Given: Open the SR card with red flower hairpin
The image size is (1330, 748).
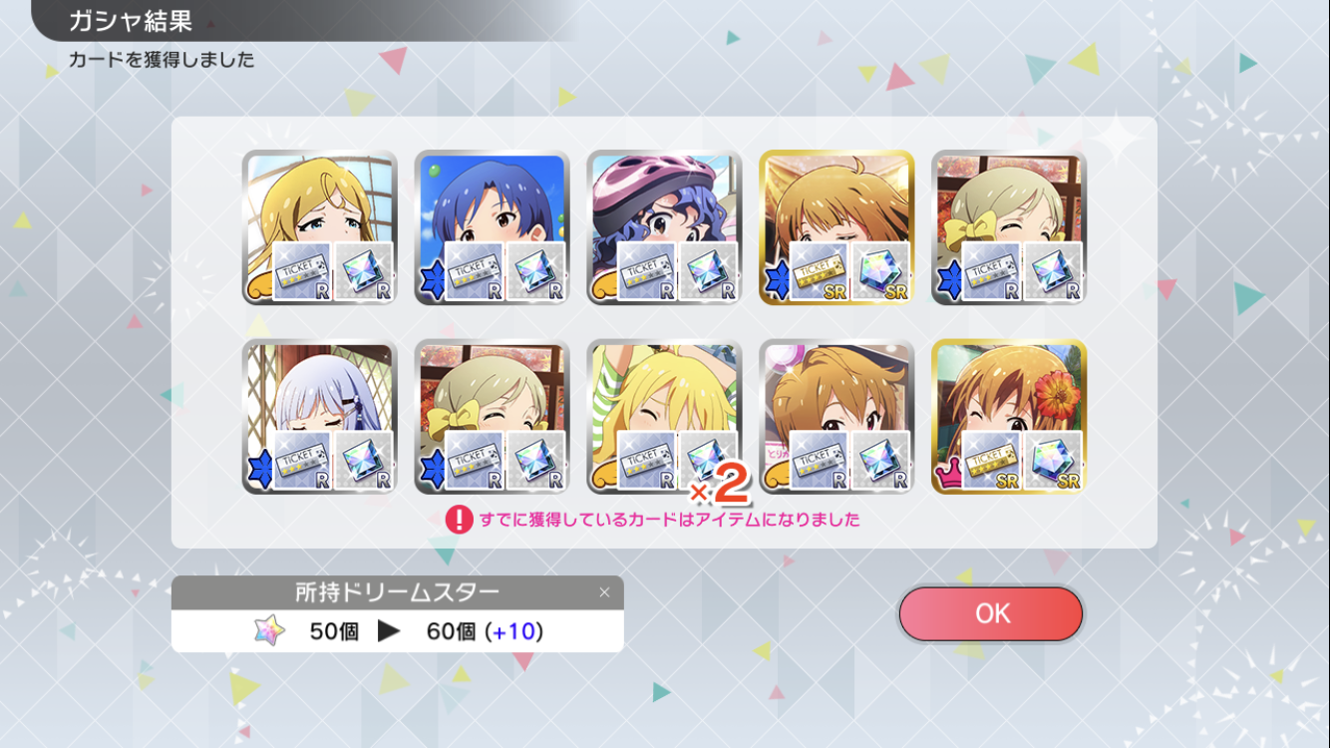Looking at the screenshot, I should (1009, 417).
